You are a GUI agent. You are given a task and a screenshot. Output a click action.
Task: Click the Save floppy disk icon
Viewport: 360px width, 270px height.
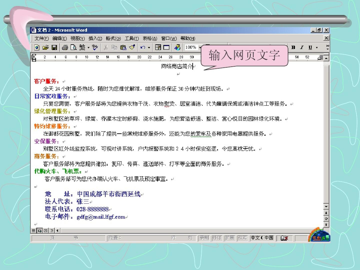point(54,47)
